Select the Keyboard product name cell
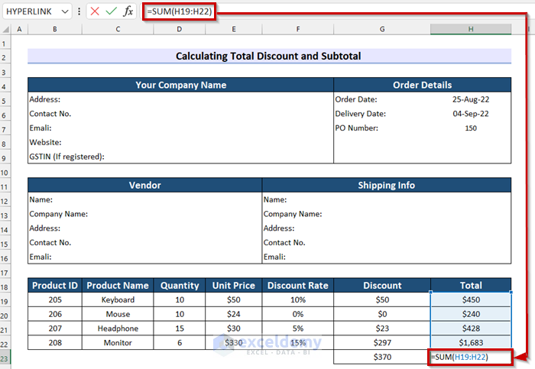Screen dimensions: 535x369 tap(118, 300)
